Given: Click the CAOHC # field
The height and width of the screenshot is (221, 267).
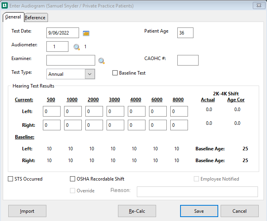Looking at the screenshot, I should [x=188, y=60].
